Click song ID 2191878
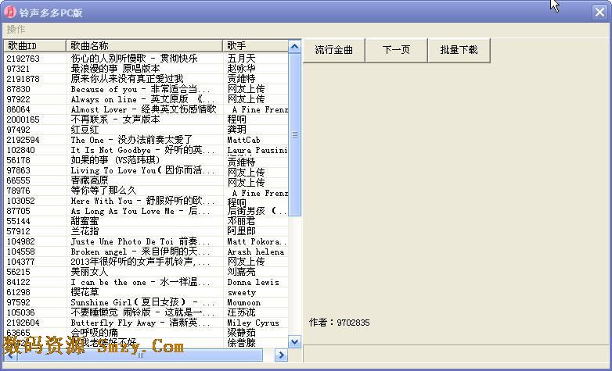Image resolution: width=612 pixels, height=371 pixels. 23,79
